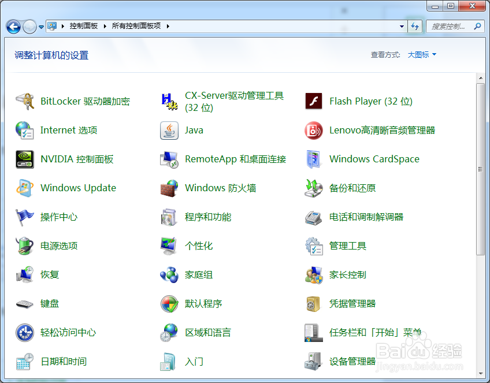Viewport: 490px width, 383px height.
Task: Open the NVIDIA 控制面板 icon
Action: coord(25,159)
